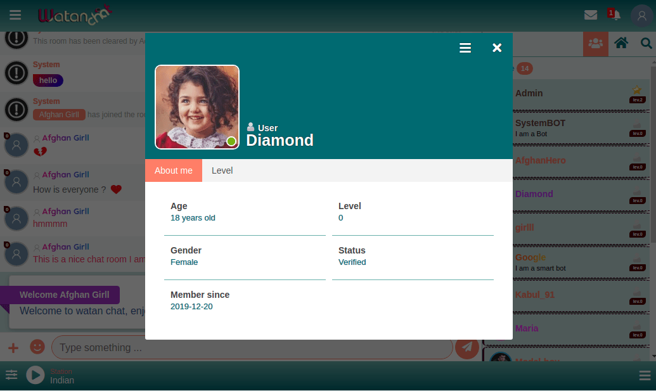Open the profile options menu in modal
The height and width of the screenshot is (391, 656).
tap(465, 48)
